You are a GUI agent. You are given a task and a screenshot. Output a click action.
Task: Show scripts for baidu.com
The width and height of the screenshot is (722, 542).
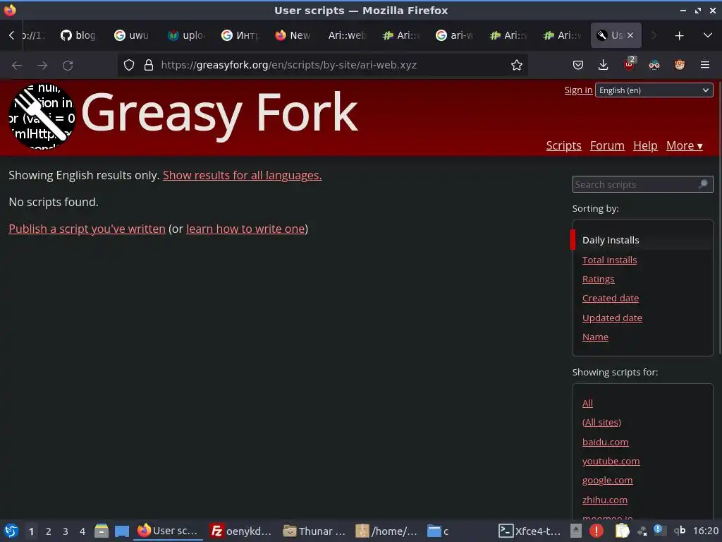(x=605, y=442)
